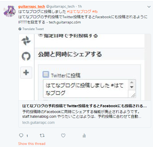Image resolution: width=153 pixels, height=147 pixels.
Task: Open the #fb hashtag link
Action: 95,12
